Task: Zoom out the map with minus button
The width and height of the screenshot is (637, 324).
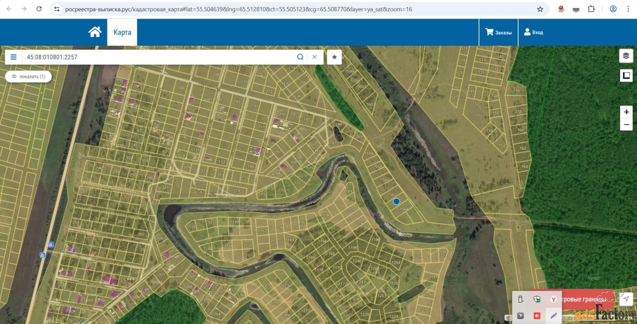Action: 626,124
